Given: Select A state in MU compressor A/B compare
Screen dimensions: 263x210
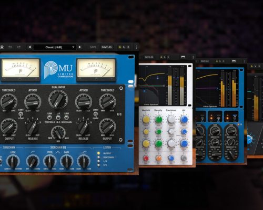Looking at the screenshot, I should pyautogui.click(x=120, y=47).
